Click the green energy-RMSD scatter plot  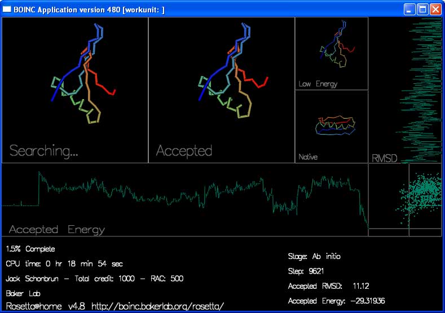click(x=405, y=200)
